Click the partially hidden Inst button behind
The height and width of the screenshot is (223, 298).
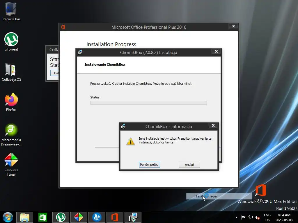coord(54,73)
